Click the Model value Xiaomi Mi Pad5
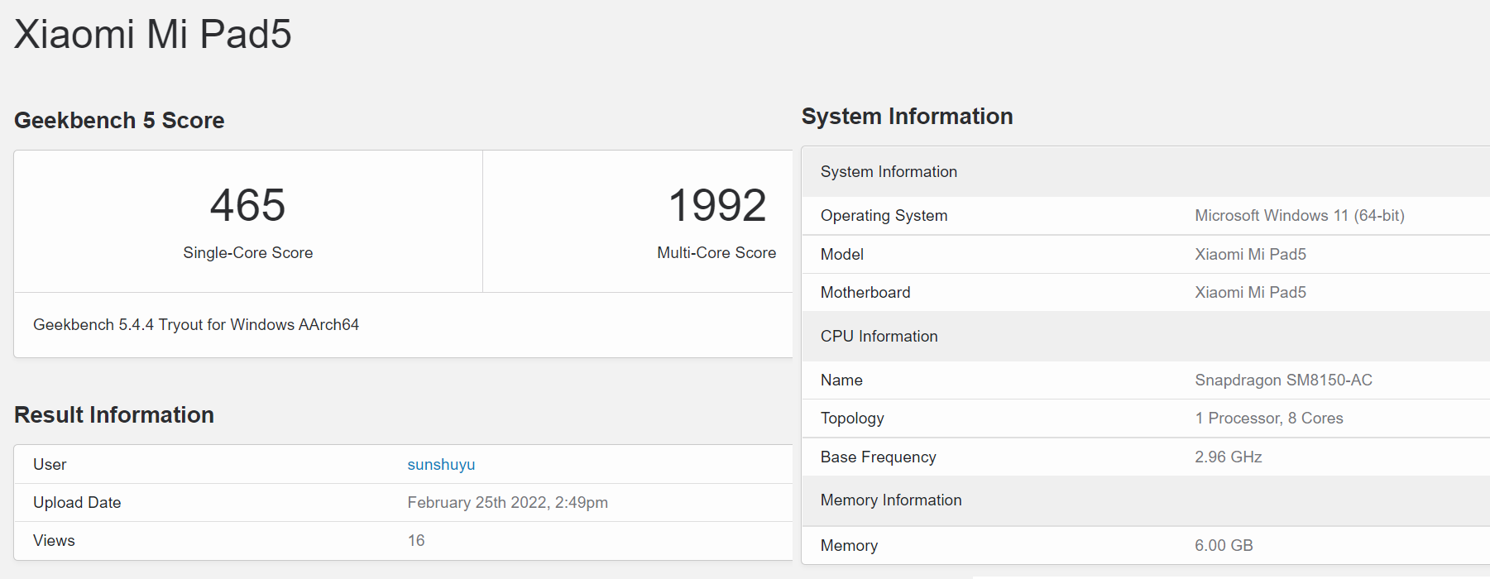Image resolution: width=1490 pixels, height=579 pixels. [1250, 255]
